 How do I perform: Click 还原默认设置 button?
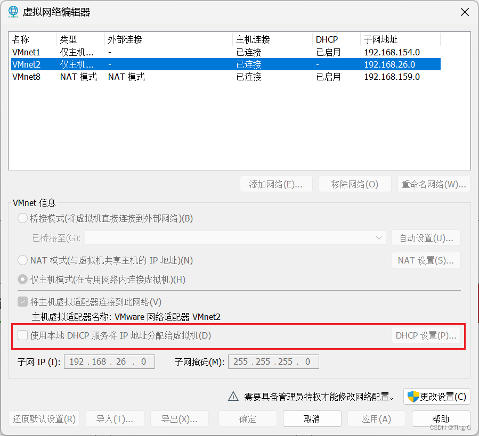(x=44, y=418)
